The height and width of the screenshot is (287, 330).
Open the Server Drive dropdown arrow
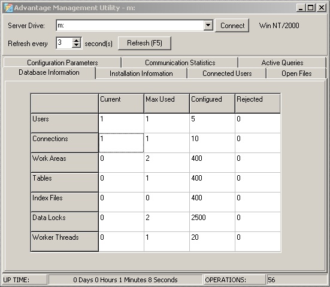208,26
